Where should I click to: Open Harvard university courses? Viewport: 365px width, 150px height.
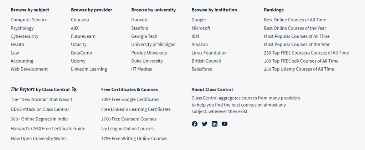click(139, 20)
